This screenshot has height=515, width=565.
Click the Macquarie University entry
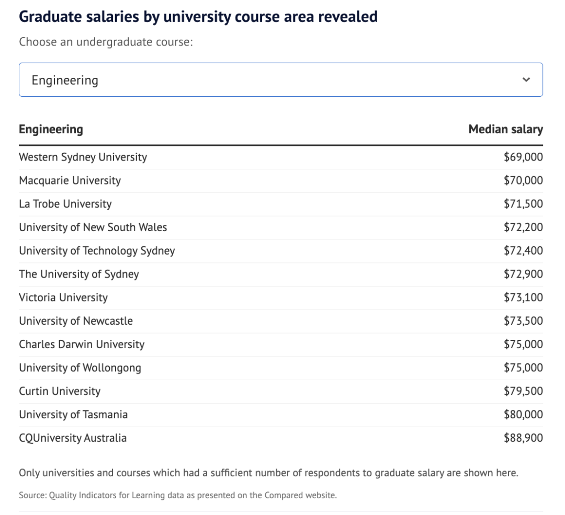coord(70,180)
